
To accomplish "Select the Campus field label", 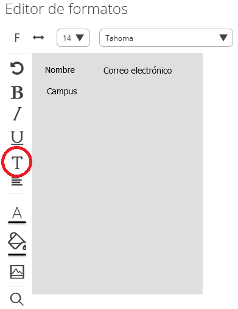I will pyautogui.click(x=62, y=92).
